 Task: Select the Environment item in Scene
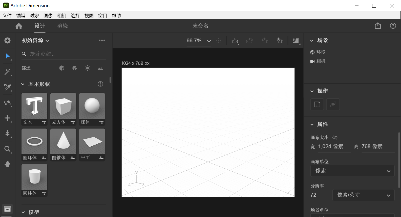pyautogui.click(x=318, y=52)
